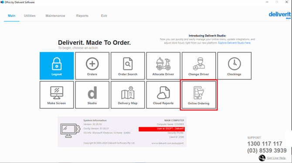This screenshot has height=163, width=292.
Task: Open Allocate Driver scooter tile
Action: (x=163, y=66)
